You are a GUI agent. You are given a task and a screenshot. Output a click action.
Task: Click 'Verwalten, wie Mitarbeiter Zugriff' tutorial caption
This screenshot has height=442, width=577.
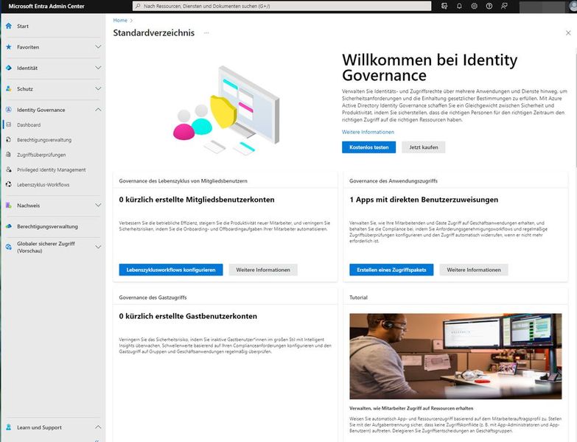coord(411,408)
